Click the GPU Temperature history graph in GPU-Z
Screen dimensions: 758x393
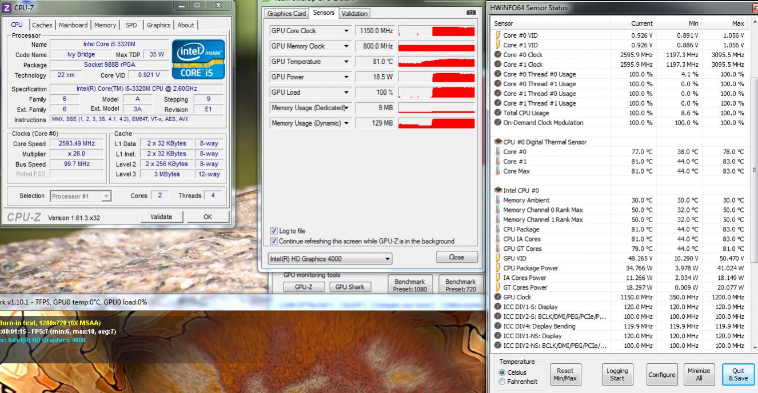click(x=436, y=62)
